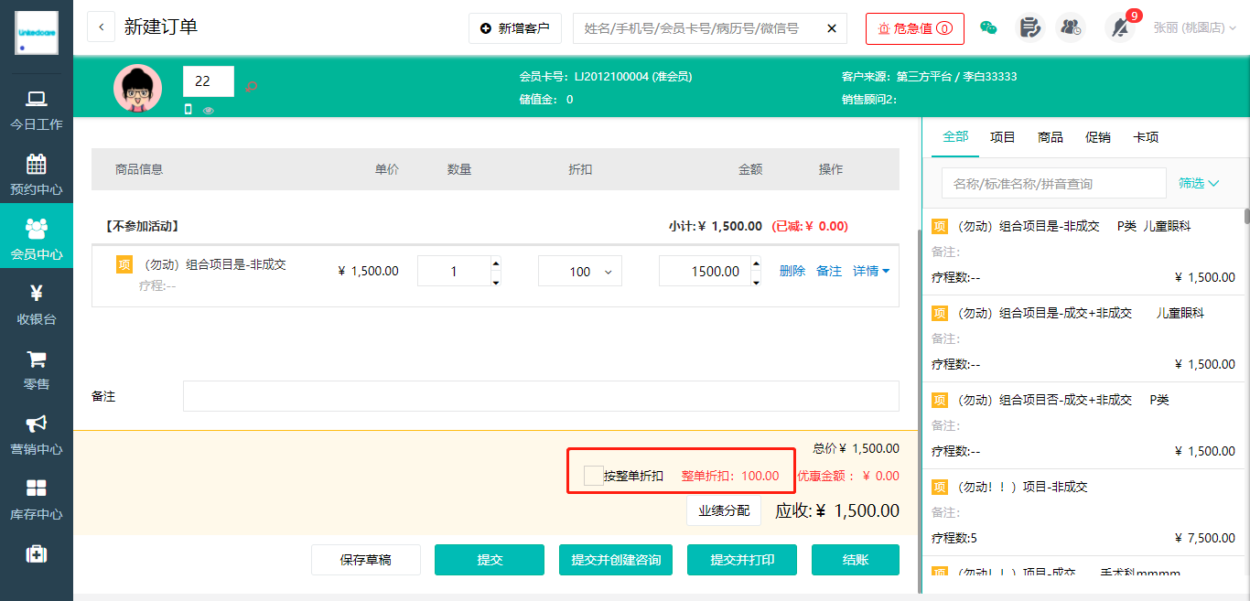Open 库存中心 in the sidebar
The image size is (1250, 601).
[37, 500]
